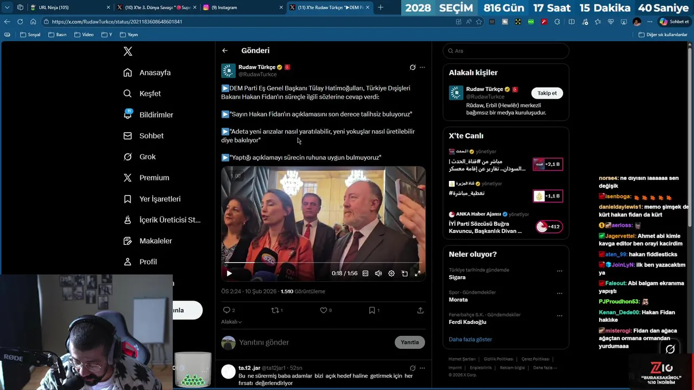Image resolution: width=694 pixels, height=390 pixels.
Task: Switch to X'te 3. Dünya Savaşı tab
Action: 156,8
